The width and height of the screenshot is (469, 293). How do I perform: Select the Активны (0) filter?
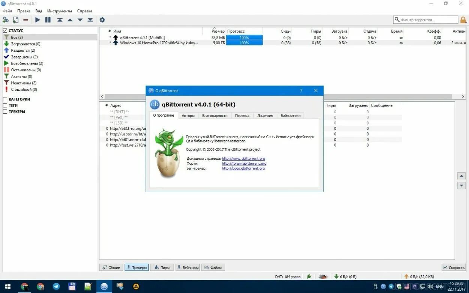pyautogui.click(x=21, y=76)
